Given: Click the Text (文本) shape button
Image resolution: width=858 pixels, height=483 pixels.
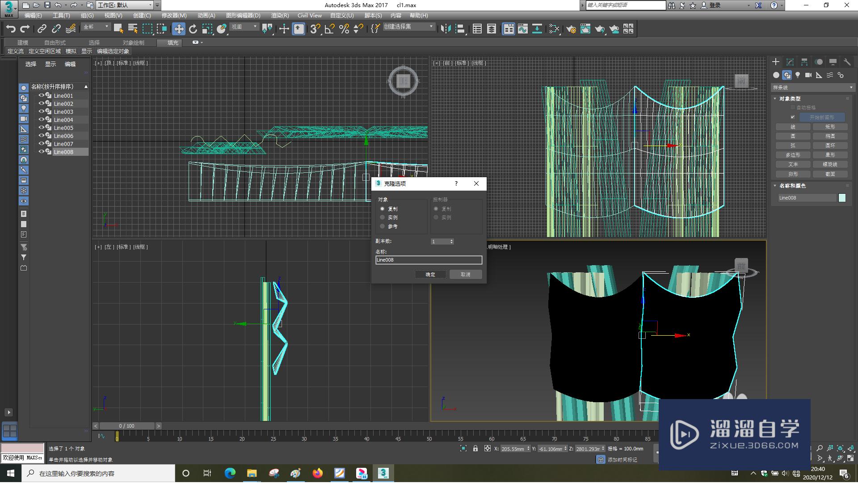Looking at the screenshot, I should click(793, 164).
